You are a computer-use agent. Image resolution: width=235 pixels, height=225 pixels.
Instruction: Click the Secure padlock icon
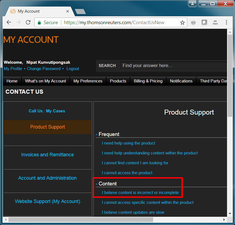pyautogui.click(x=39, y=23)
